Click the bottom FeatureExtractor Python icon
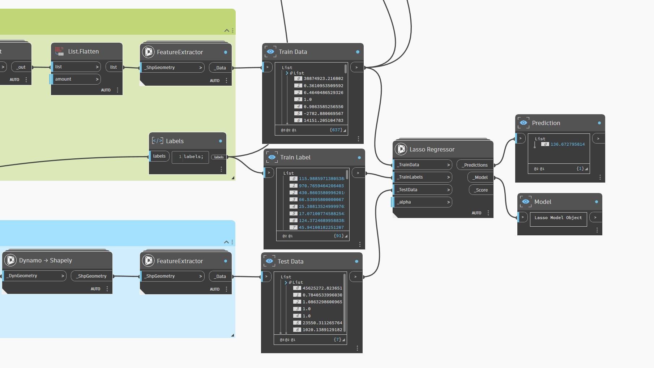Viewport: 654px width, 368px height. (x=148, y=261)
